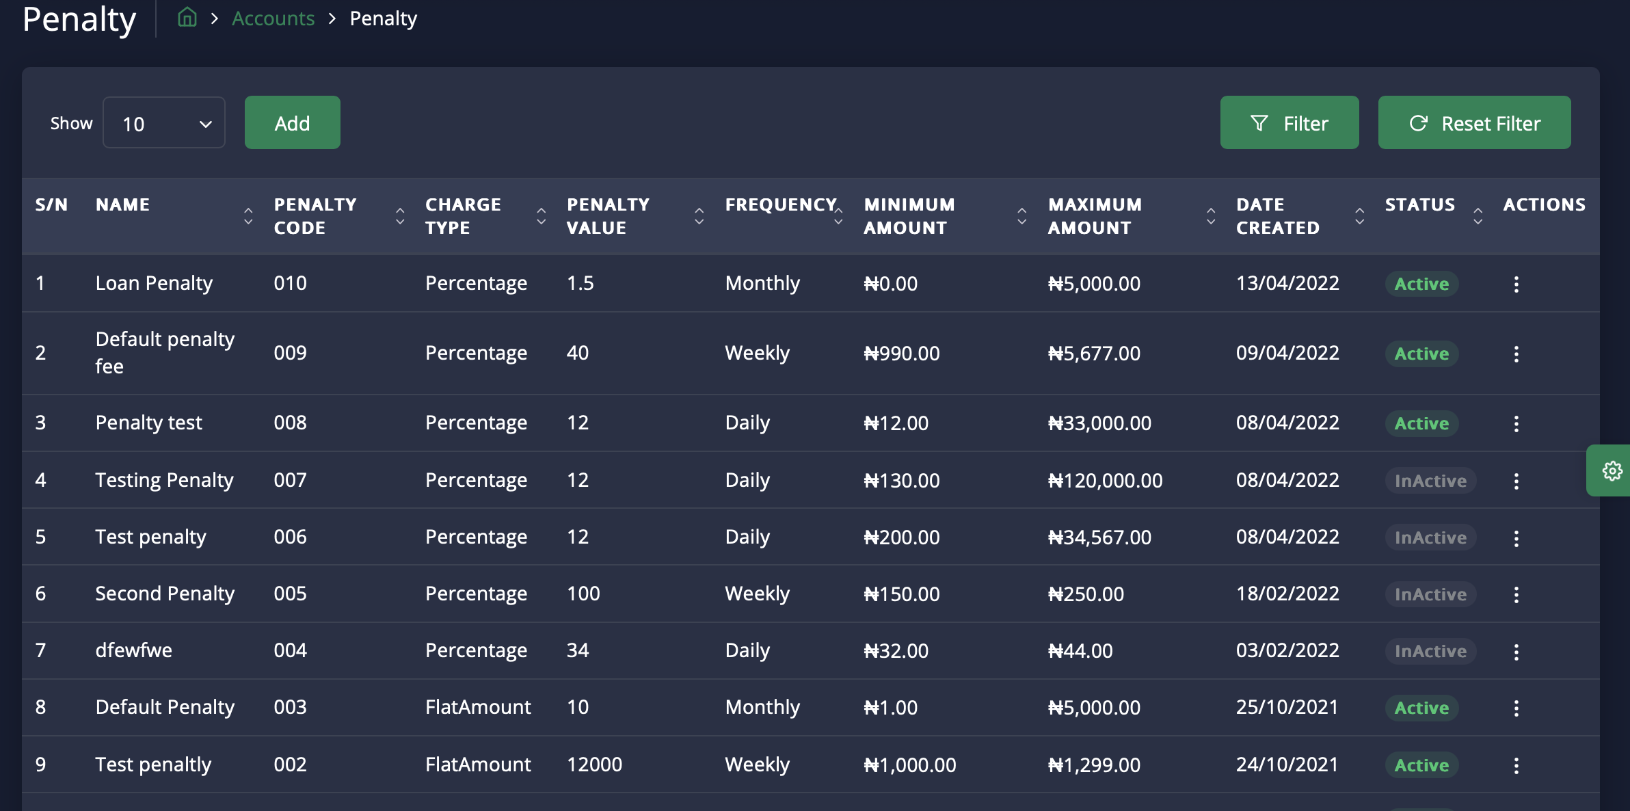The image size is (1630, 811).
Task: Sort by Maximum Amount column
Action: tap(1210, 216)
